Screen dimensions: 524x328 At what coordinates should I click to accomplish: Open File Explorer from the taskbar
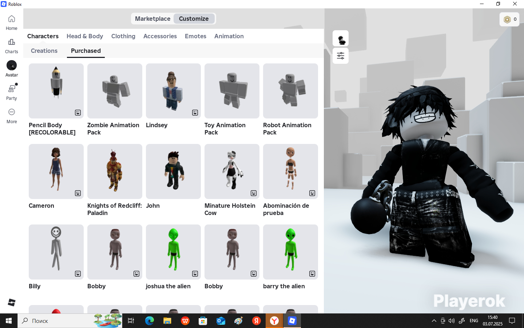167,321
